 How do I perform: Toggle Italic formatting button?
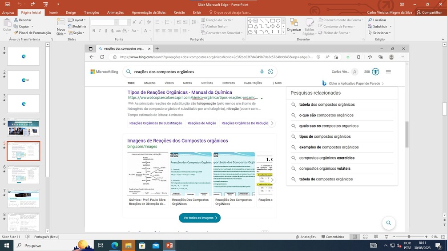[x=100, y=31]
